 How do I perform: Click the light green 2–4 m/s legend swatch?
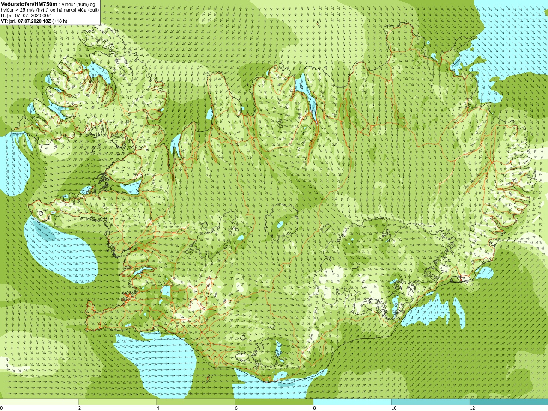(117, 402)
